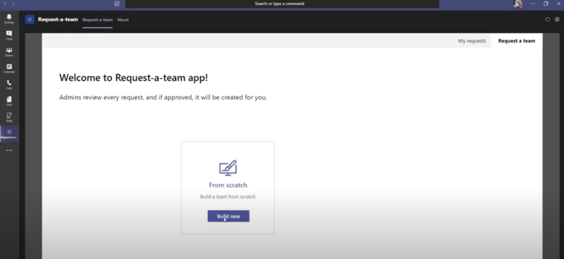Navigate forward with the right arrow
Screen dimensions: 564x259
pyautogui.click(x=13, y=4)
